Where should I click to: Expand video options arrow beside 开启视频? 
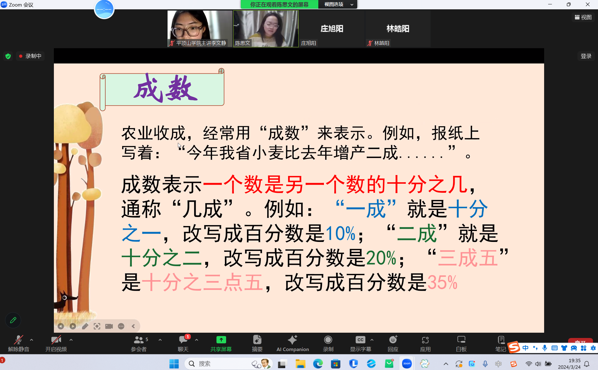[71, 340]
